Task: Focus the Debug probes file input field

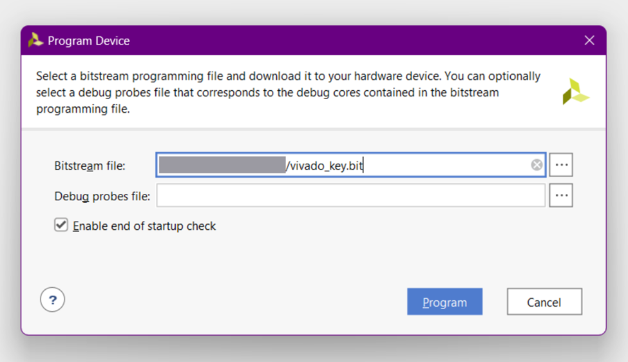Action: (350, 195)
